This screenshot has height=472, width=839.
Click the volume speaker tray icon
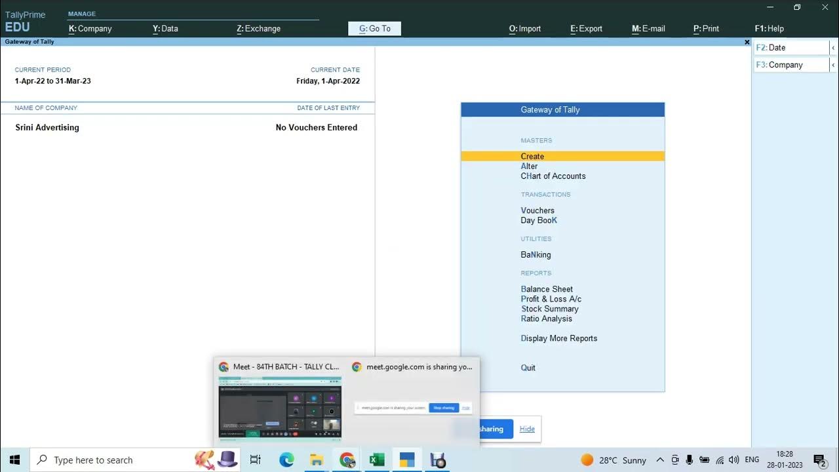(x=734, y=460)
